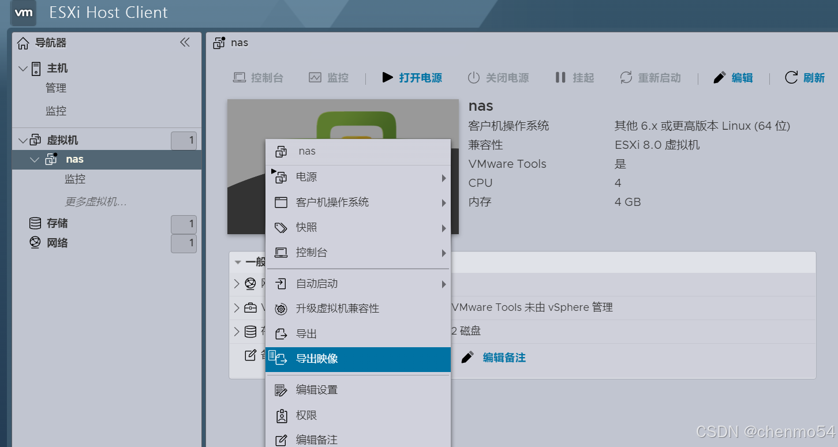Open 监控 under nas in navigator

point(75,179)
